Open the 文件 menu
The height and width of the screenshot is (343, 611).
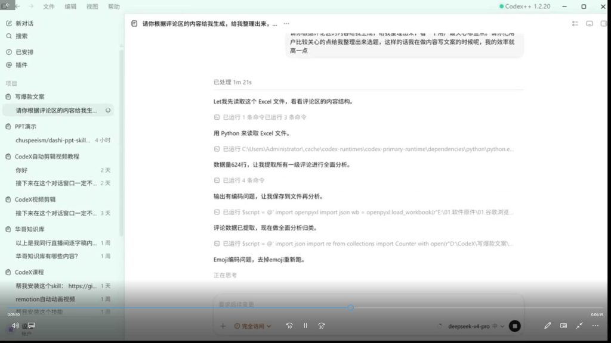click(49, 7)
